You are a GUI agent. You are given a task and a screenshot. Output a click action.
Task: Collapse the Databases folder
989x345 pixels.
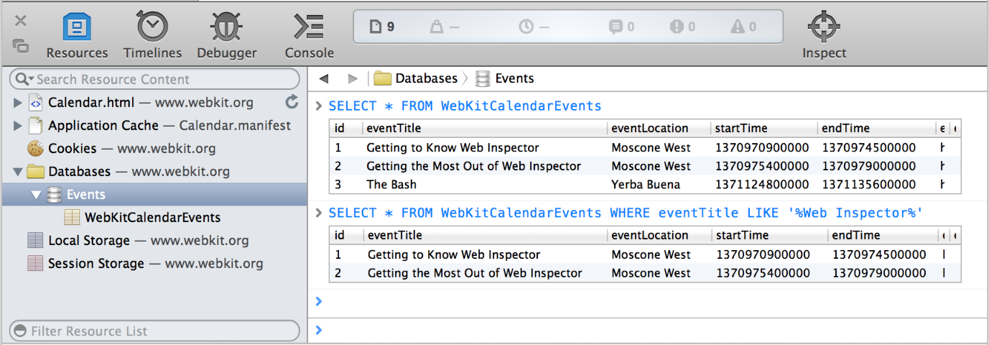pyautogui.click(x=18, y=172)
